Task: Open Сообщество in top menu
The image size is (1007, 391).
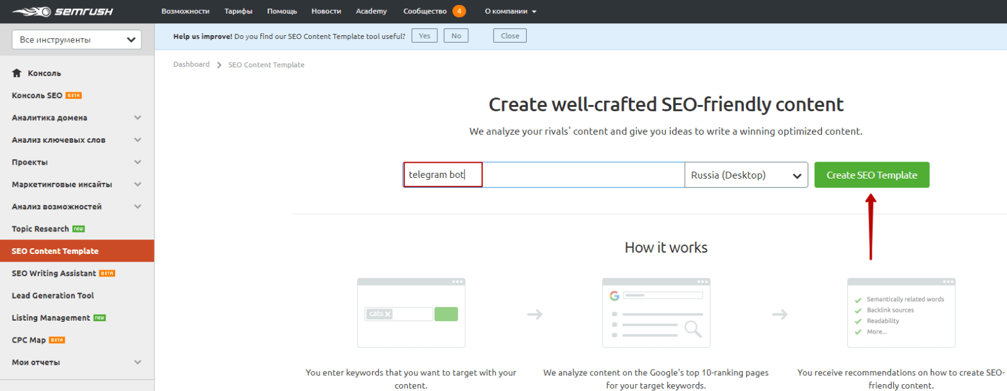Action: click(425, 11)
